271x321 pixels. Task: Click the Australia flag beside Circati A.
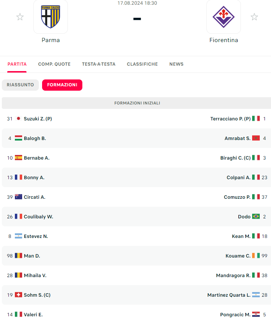19,197
